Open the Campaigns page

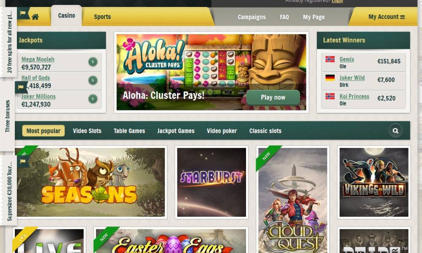(x=252, y=17)
